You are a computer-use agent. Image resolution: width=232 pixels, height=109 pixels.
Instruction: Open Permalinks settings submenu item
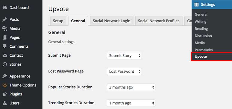pyautogui.click(x=204, y=50)
